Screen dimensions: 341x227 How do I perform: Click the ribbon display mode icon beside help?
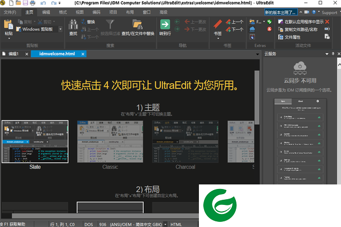[307, 12]
